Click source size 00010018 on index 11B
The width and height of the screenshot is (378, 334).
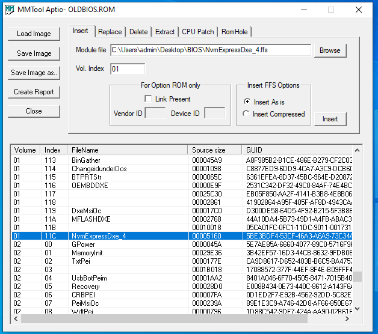[x=207, y=228]
